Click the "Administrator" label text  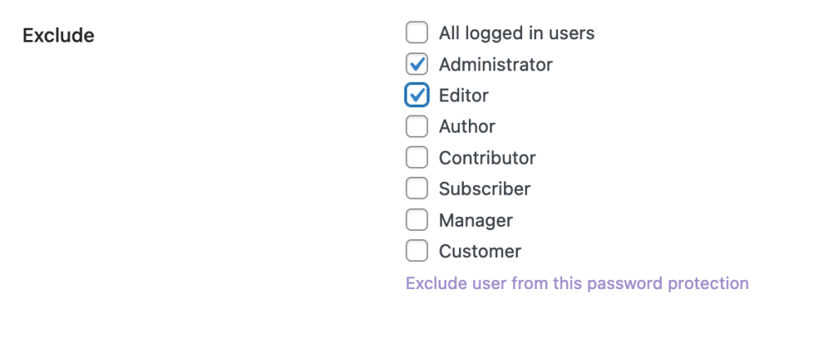[495, 65]
